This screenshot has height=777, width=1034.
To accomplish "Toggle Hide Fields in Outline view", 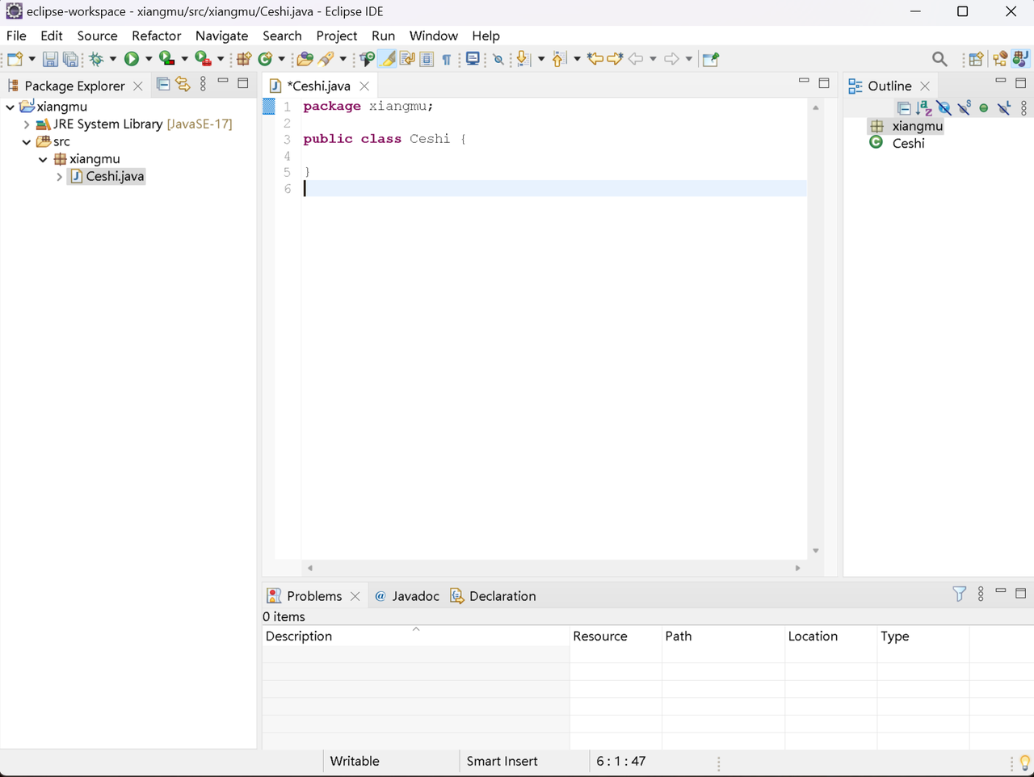I will tap(944, 107).
